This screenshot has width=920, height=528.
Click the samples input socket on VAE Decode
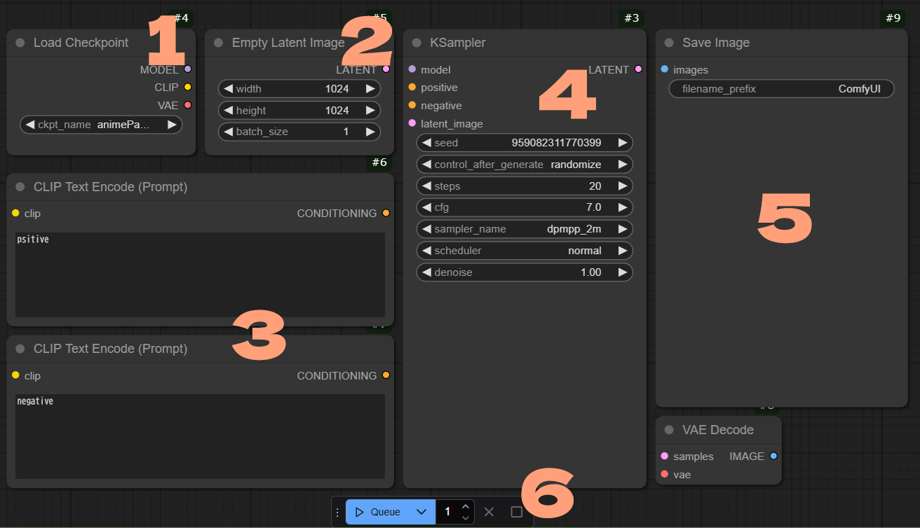pyautogui.click(x=664, y=456)
